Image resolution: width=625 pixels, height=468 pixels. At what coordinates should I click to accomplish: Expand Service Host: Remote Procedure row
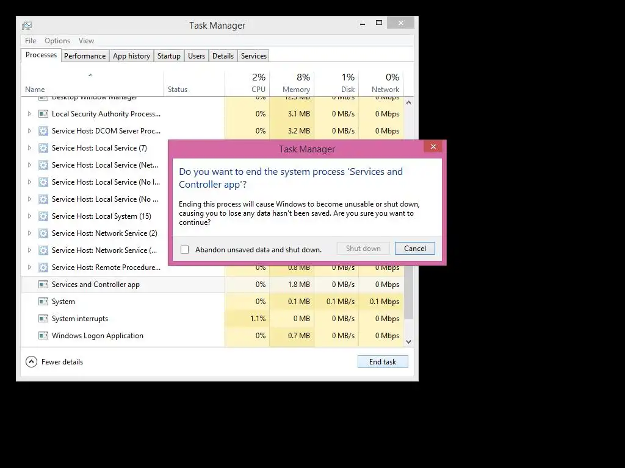(29, 268)
